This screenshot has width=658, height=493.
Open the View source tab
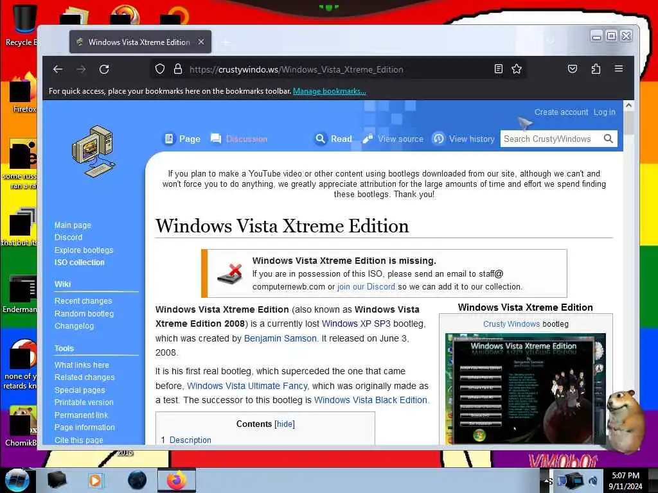pyautogui.click(x=393, y=139)
